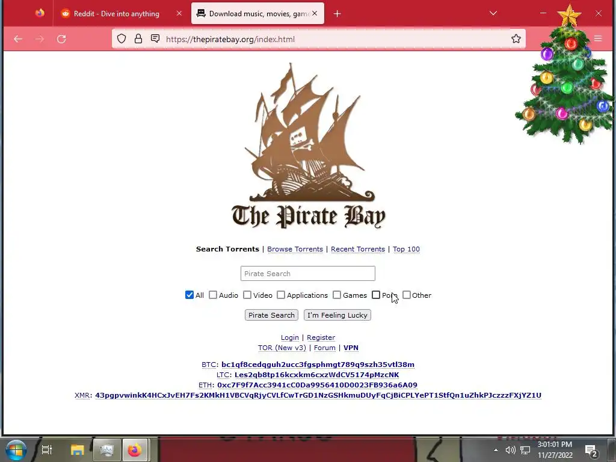The height and width of the screenshot is (462, 616).
Task: Click the browser back arrow
Action: 18,39
